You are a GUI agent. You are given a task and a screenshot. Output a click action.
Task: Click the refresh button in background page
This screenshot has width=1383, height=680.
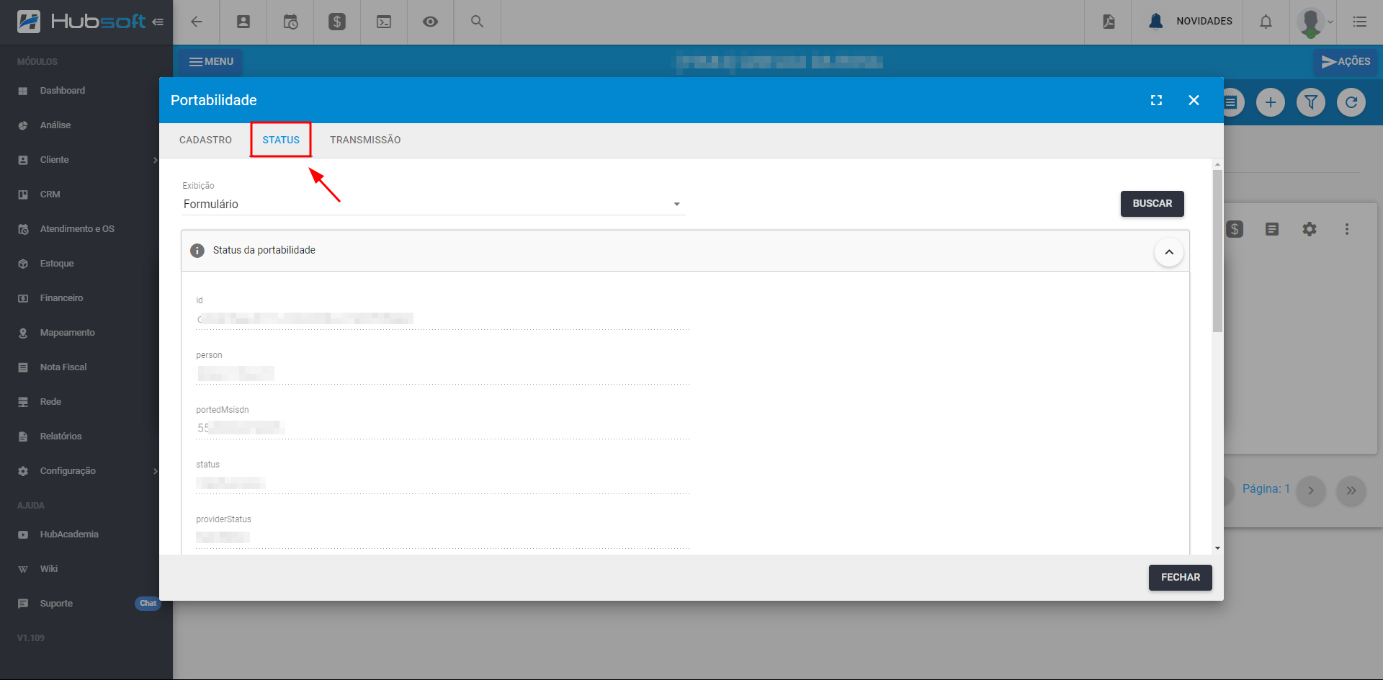click(1351, 102)
